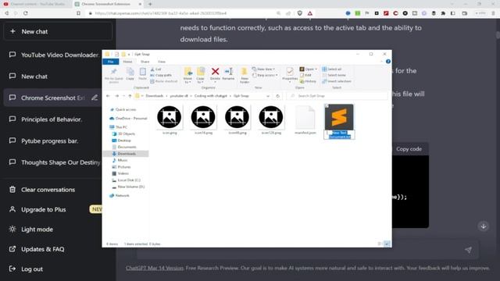This screenshot has width=500, height=281.
Task: Click Upgrade to Plus
Action: click(x=37, y=209)
